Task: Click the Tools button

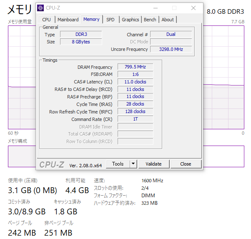Action: [118, 164]
